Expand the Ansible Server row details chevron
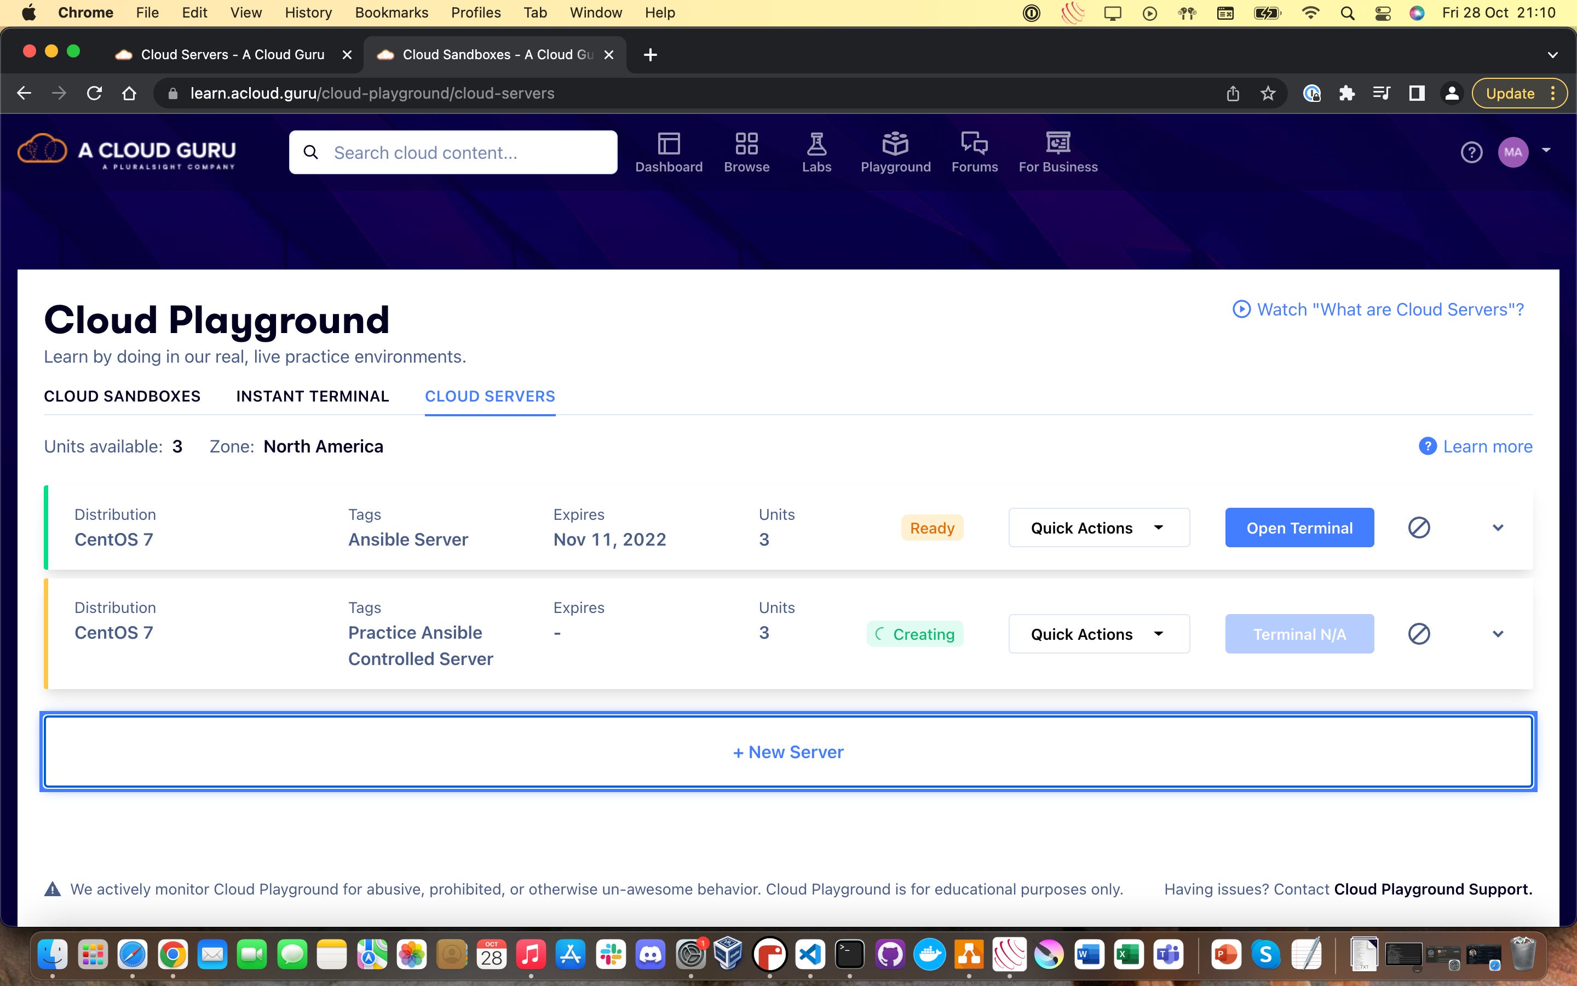 pyautogui.click(x=1498, y=528)
